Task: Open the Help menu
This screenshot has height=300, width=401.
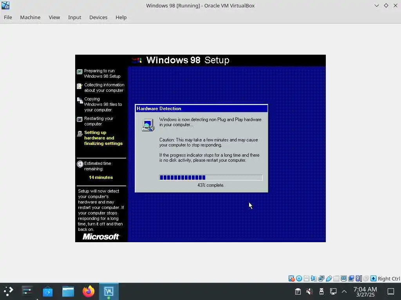Action: tap(121, 17)
